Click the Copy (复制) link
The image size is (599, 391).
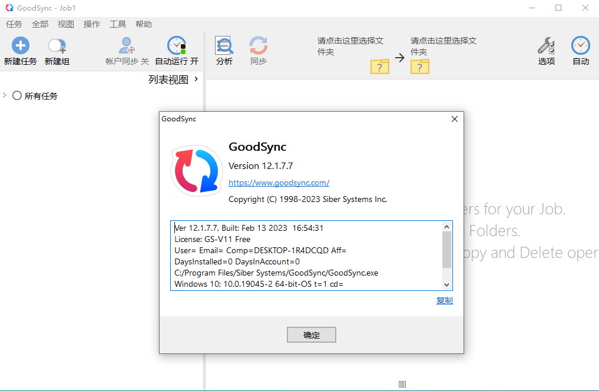[x=444, y=300]
